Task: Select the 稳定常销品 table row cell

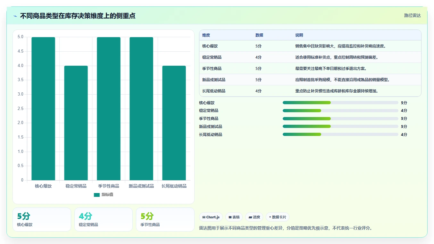Action: pyautogui.click(x=212, y=57)
